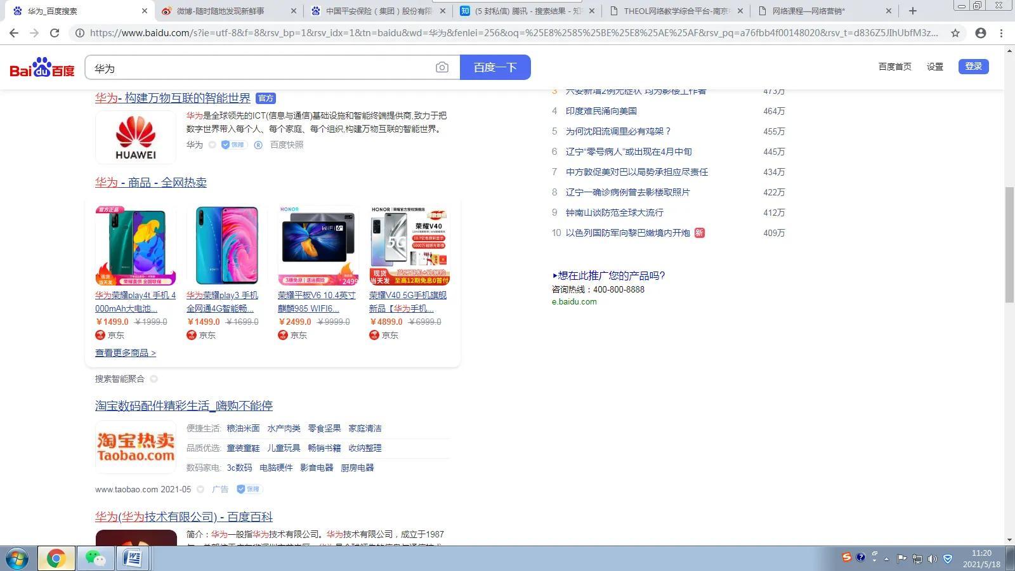The width and height of the screenshot is (1015, 571).
Task: View site info icon in address bar
Action: (80, 33)
